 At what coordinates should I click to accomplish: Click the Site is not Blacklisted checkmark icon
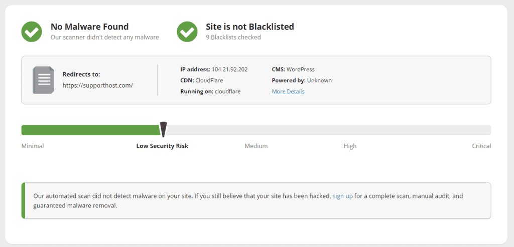click(x=187, y=32)
